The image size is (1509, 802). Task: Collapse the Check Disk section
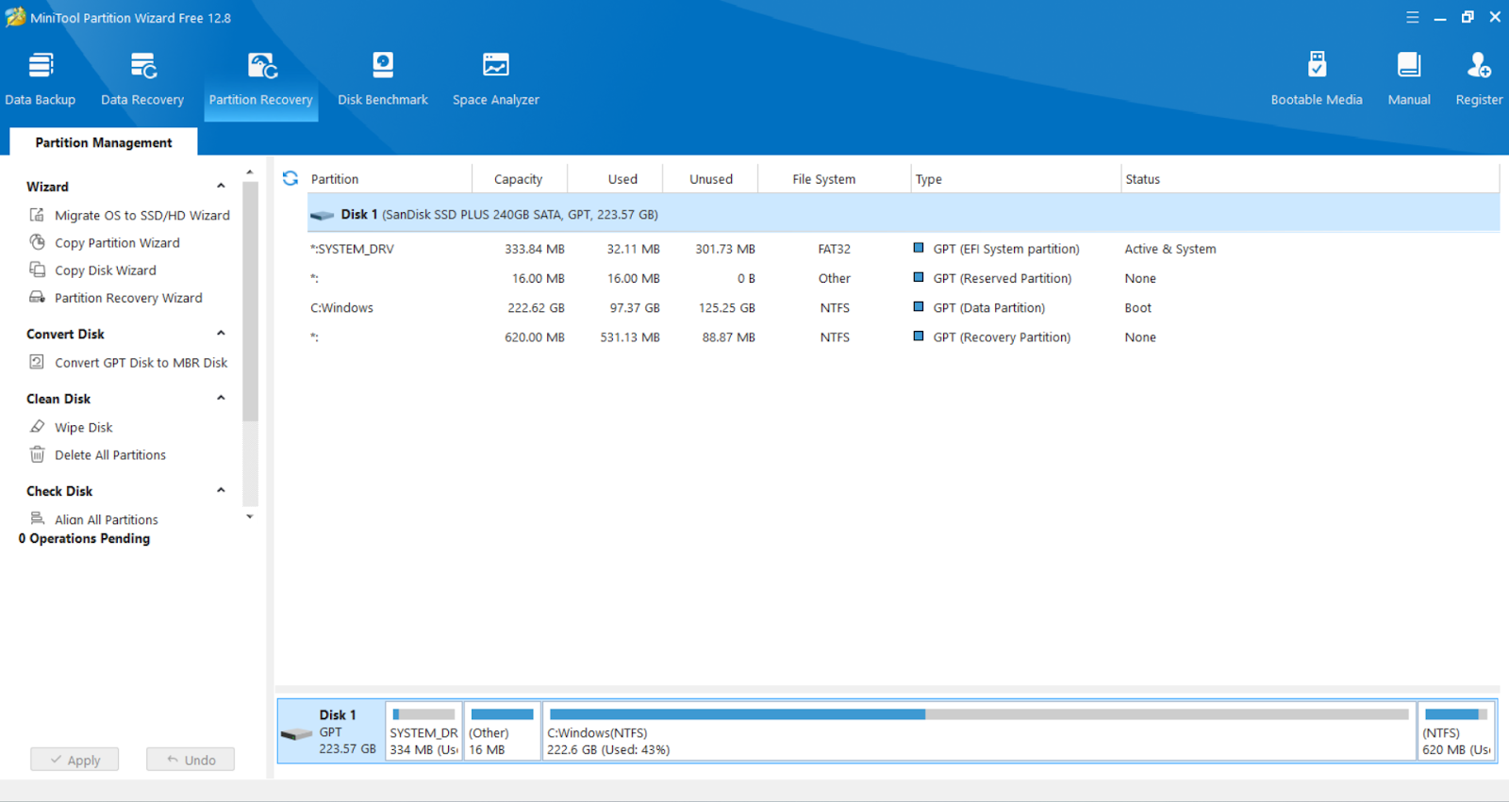(221, 491)
